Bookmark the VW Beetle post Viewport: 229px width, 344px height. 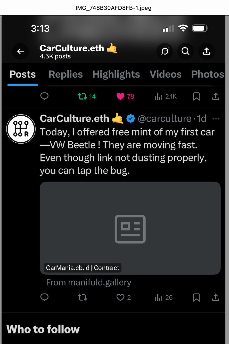tap(197, 297)
